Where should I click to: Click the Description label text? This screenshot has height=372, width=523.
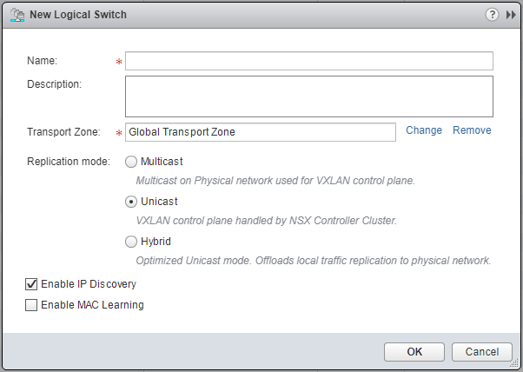(x=54, y=84)
